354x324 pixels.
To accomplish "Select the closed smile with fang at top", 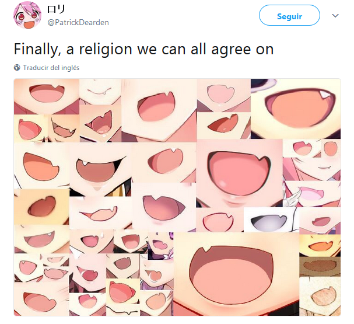I will click(100, 92).
